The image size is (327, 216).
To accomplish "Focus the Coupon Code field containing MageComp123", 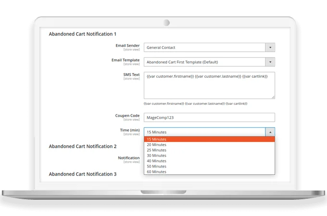I will [x=209, y=117].
